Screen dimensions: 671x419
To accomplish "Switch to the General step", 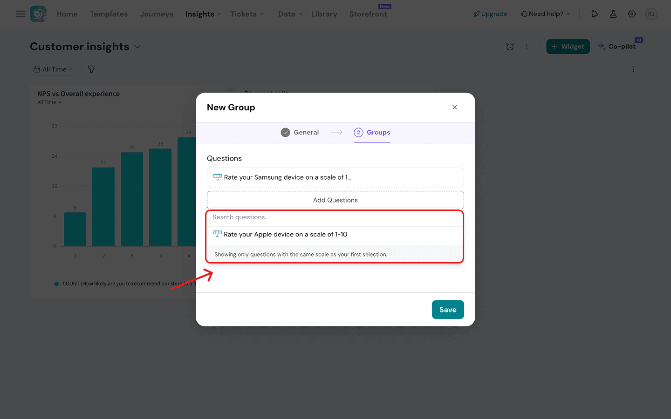I will click(300, 133).
